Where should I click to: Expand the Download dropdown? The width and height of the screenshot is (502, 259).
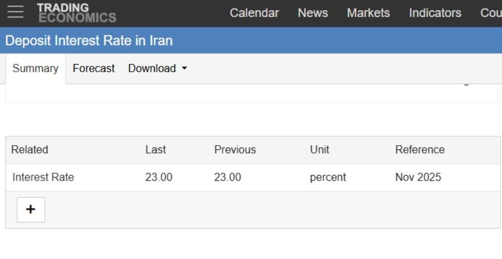coord(157,69)
